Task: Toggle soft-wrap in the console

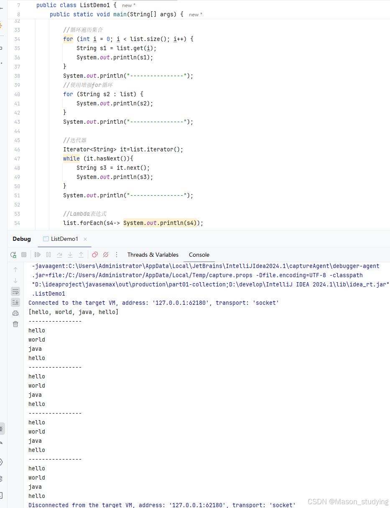Action: (15, 291)
